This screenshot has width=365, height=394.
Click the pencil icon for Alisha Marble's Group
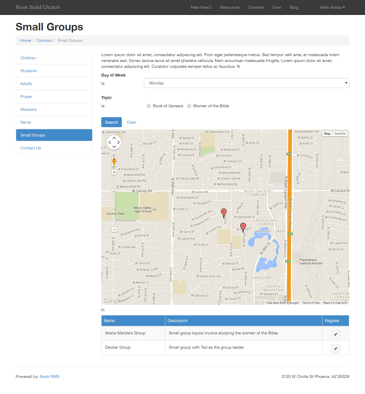(335, 334)
